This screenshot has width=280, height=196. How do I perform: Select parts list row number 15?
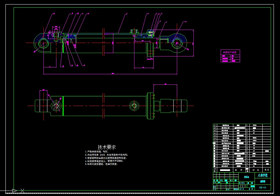pyautogui.click(x=242, y=130)
